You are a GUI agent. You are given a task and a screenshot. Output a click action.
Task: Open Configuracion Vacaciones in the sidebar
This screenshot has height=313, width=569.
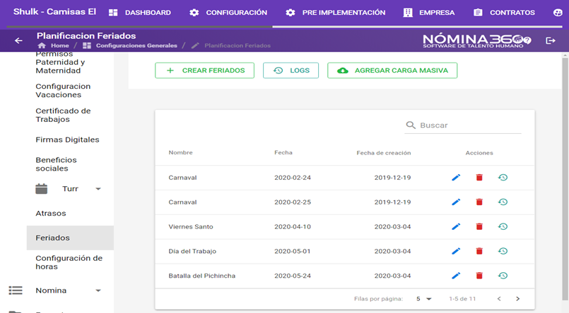click(x=63, y=90)
